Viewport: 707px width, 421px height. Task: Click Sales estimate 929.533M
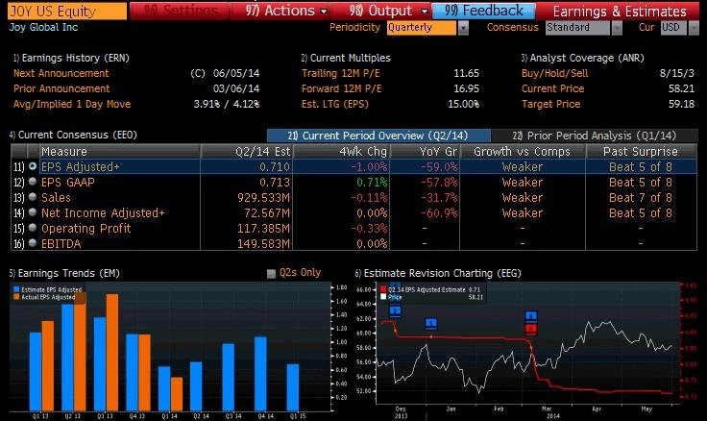(x=264, y=198)
